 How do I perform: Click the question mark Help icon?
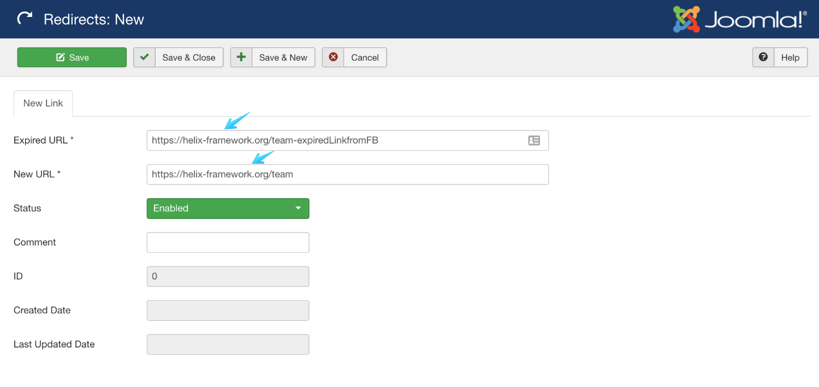(x=763, y=57)
